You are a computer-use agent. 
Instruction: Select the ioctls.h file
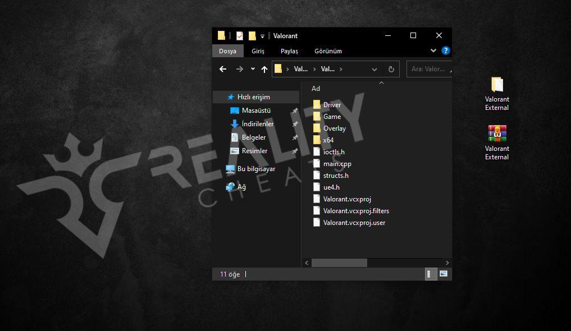click(x=328, y=152)
